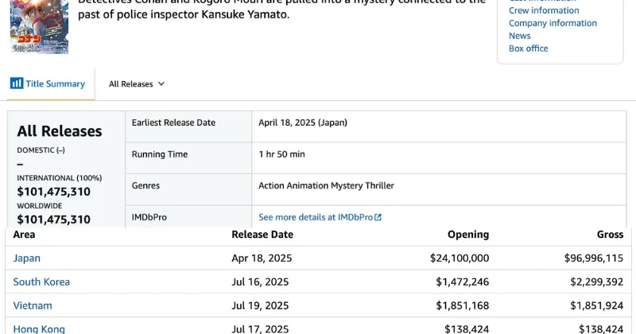Open the movie poster thumbnail
This screenshot has height=334, width=636.
(39, 27)
